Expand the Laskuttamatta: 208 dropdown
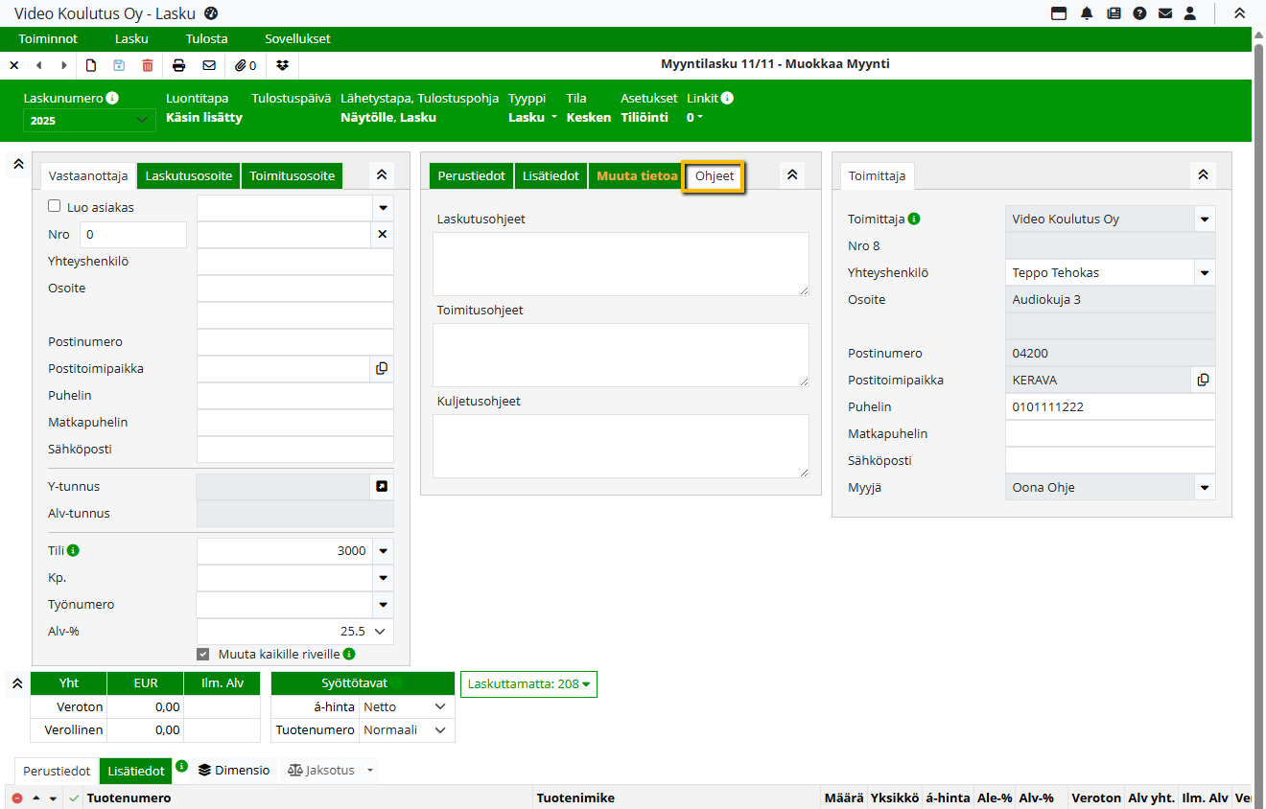This screenshot has width=1266, height=809. point(528,684)
